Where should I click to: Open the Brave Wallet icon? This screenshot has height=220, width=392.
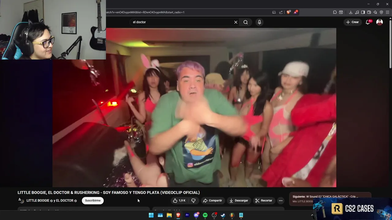click(369, 12)
